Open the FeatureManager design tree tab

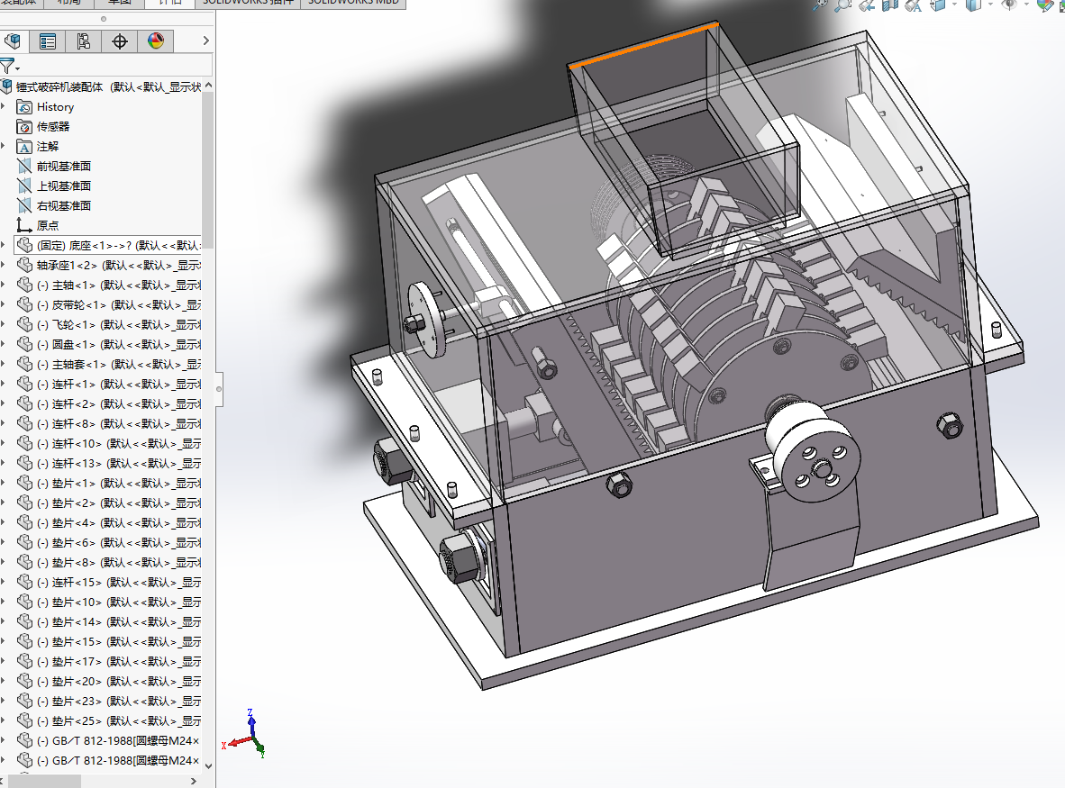pyautogui.click(x=13, y=41)
